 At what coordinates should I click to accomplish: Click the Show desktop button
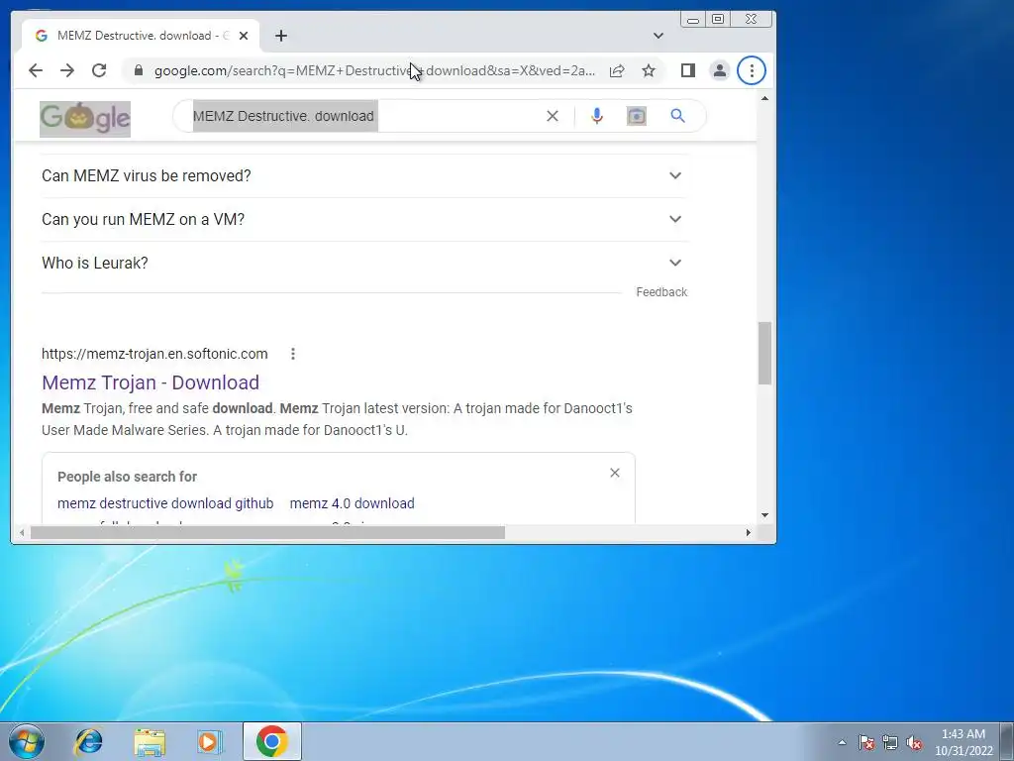(1007, 741)
